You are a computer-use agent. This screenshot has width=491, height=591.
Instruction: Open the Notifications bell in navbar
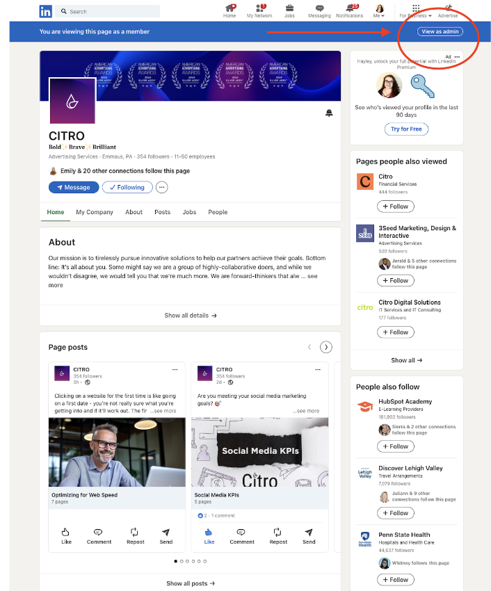(x=350, y=11)
